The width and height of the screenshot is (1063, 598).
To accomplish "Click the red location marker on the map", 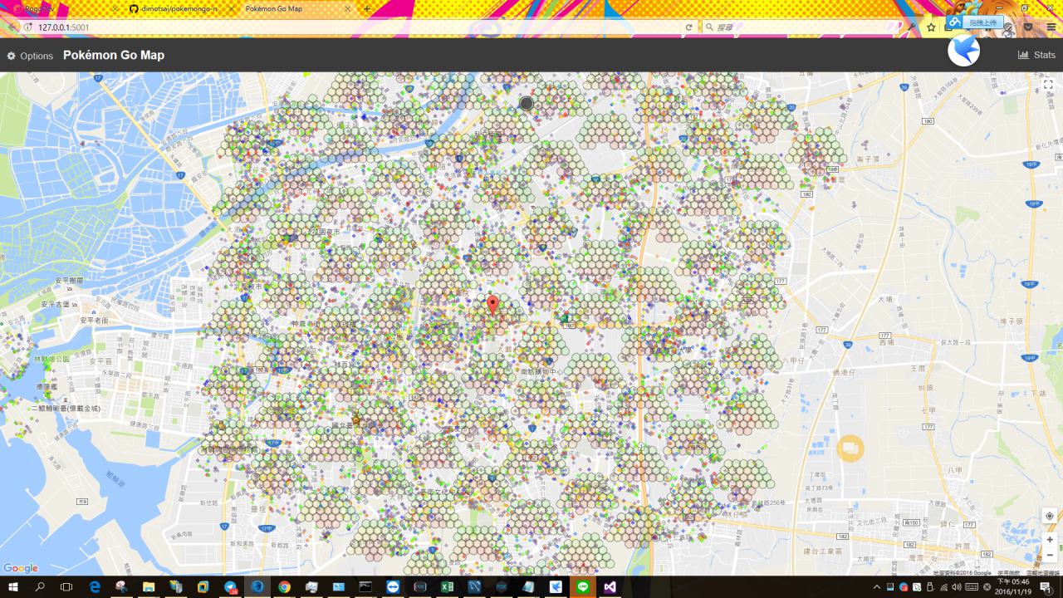I will pos(492,305).
